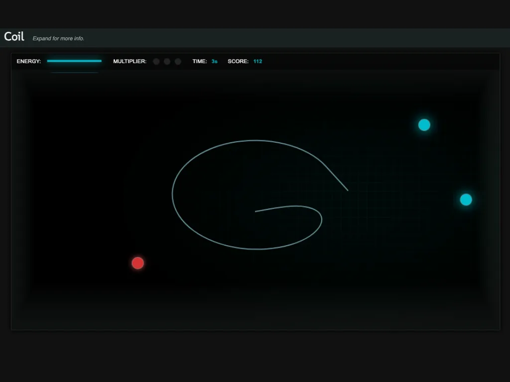Click the third multiplier dot
Image resolution: width=510 pixels, height=382 pixels.
click(x=178, y=61)
